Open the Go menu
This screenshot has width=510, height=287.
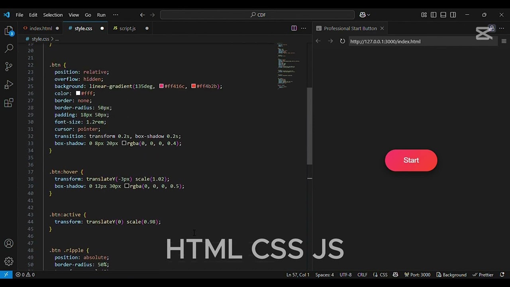click(88, 15)
